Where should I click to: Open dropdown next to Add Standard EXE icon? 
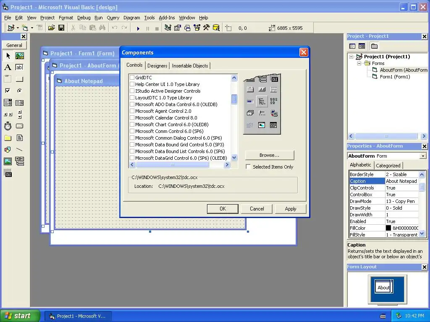pyautogui.click(x=18, y=28)
